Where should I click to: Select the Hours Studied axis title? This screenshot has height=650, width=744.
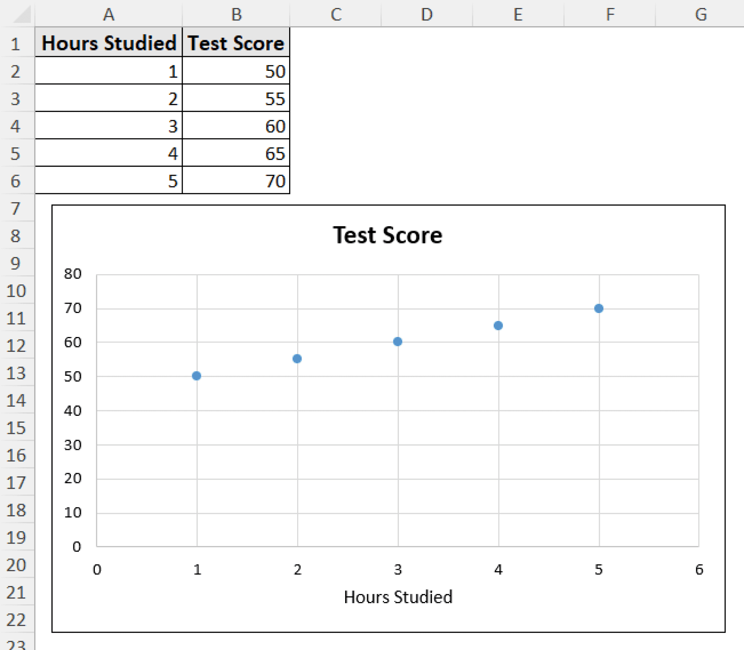(398, 597)
